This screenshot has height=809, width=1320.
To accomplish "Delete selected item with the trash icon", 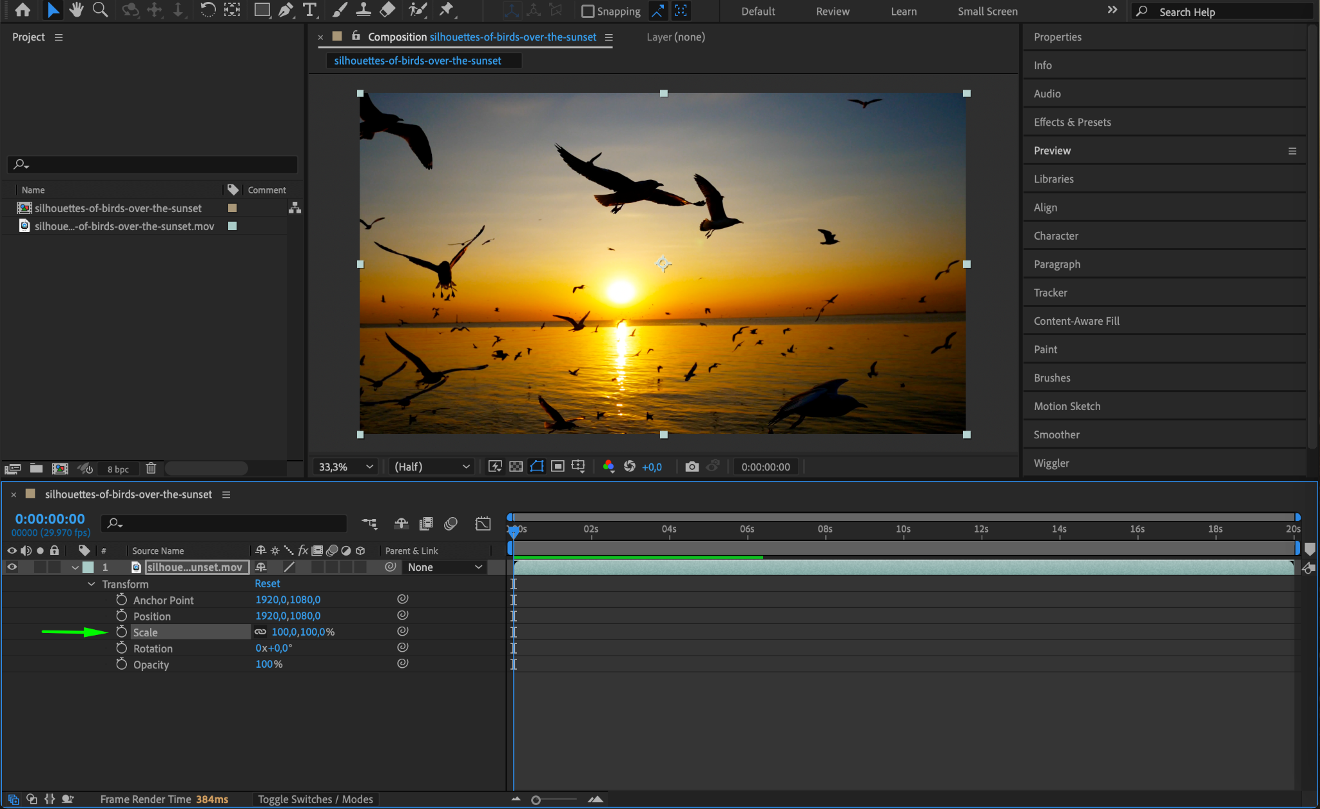I will pos(151,468).
